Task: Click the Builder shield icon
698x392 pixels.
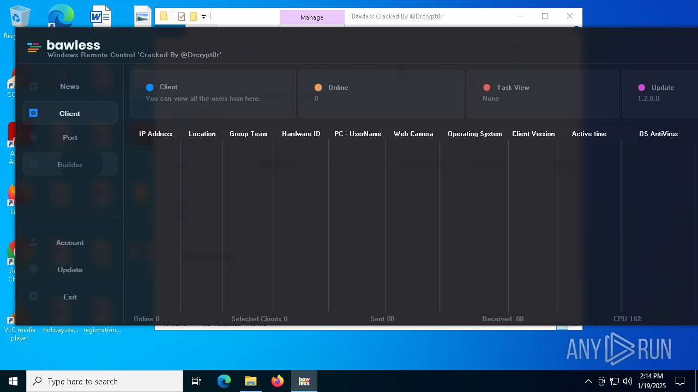Action: coord(33,164)
